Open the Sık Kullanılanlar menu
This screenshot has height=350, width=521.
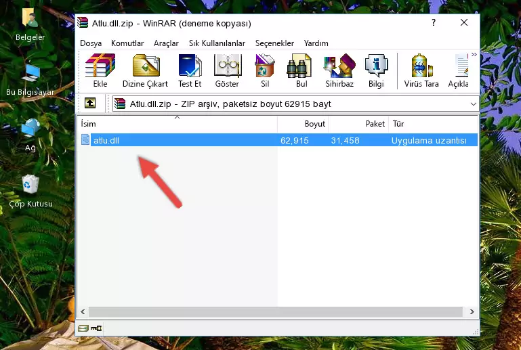[x=217, y=43]
